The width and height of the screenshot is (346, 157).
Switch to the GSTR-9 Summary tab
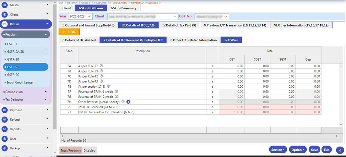[124, 8]
